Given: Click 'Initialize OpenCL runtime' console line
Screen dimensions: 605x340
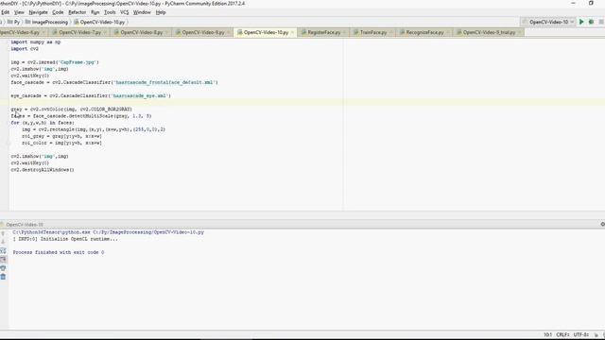Looking at the screenshot, I should (65, 239).
